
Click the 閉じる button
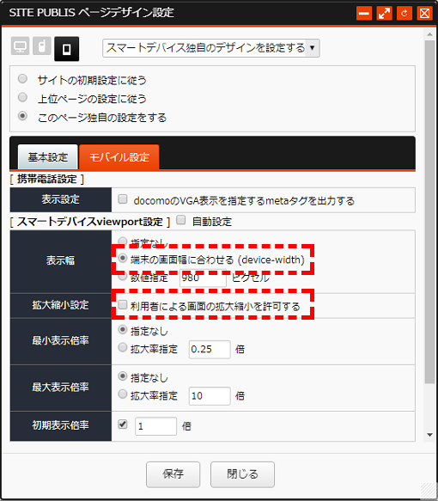coord(242,474)
